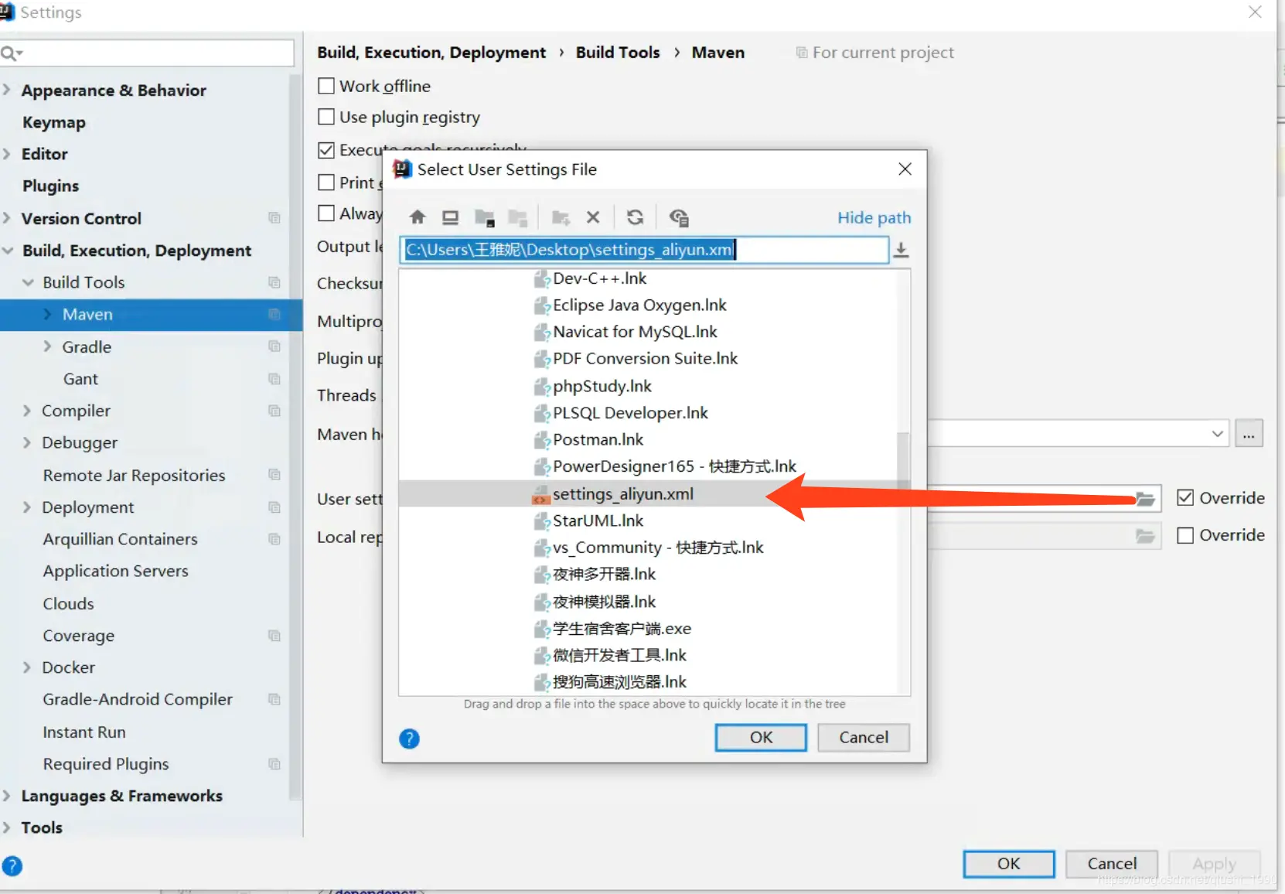
Task: Expand the Version Control section
Action: (x=7, y=218)
